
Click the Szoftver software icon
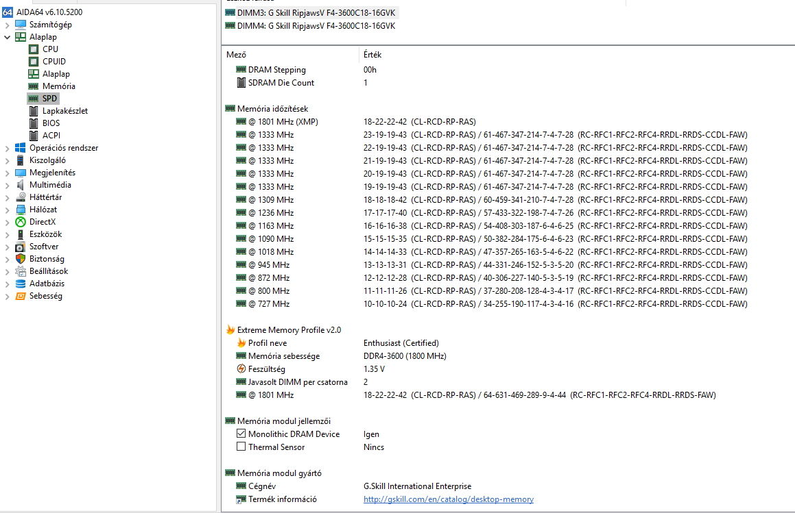(21, 247)
